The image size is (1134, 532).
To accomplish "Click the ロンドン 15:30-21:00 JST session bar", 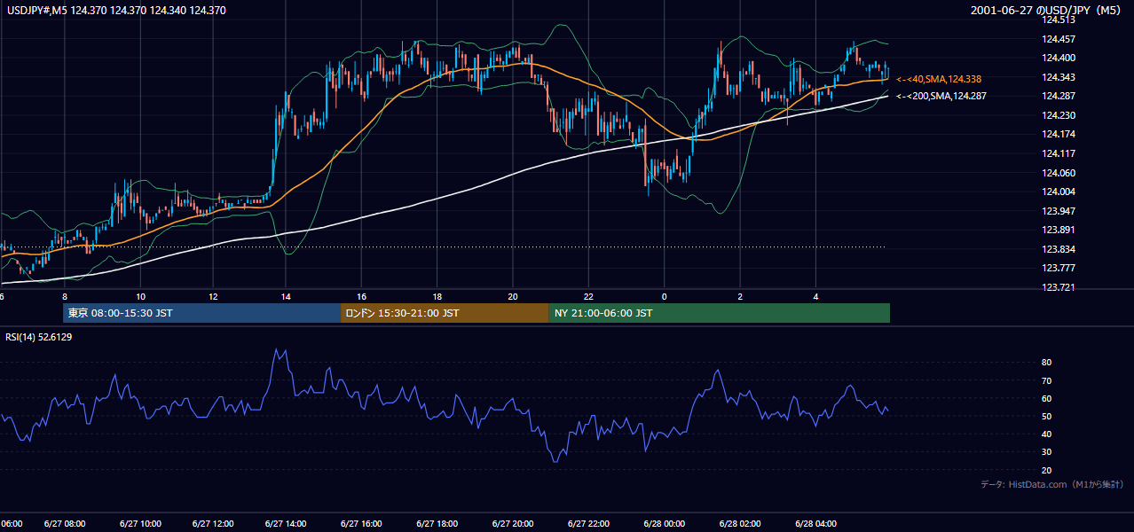I will coord(445,313).
